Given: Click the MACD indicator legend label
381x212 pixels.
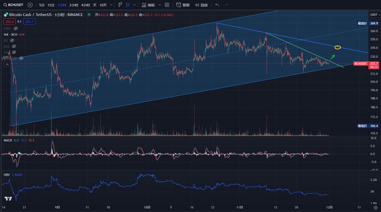Looking at the screenshot, I should pos(8,140).
